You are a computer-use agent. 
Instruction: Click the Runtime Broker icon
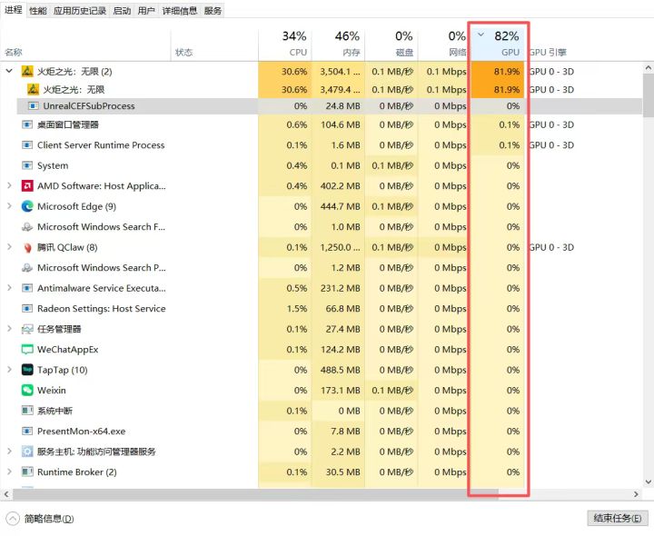tap(27, 471)
